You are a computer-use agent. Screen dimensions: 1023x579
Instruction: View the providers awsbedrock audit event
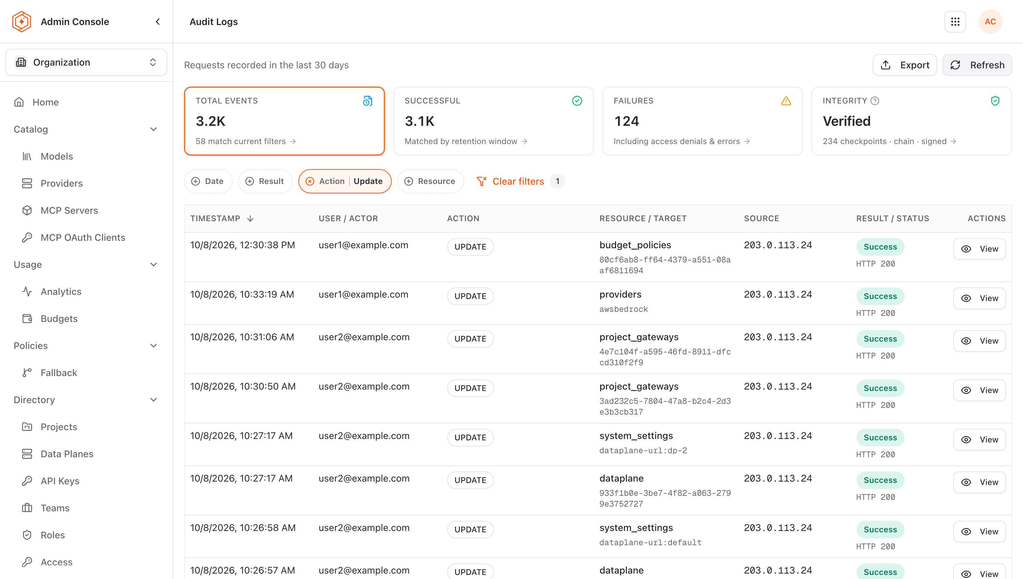pyautogui.click(x=979, y=298)
